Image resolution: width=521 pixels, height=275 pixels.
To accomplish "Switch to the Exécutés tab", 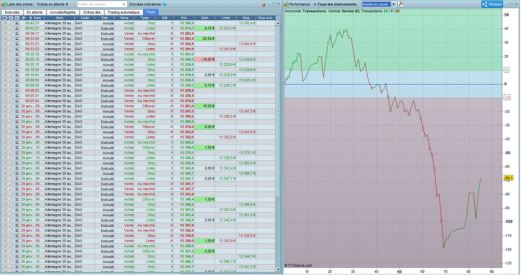I will point(12,12).
